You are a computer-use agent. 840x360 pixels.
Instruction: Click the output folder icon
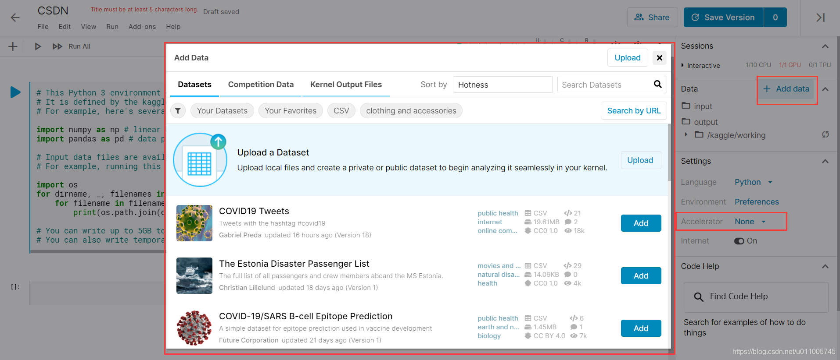pyautogui.click(x=686, y=121)
